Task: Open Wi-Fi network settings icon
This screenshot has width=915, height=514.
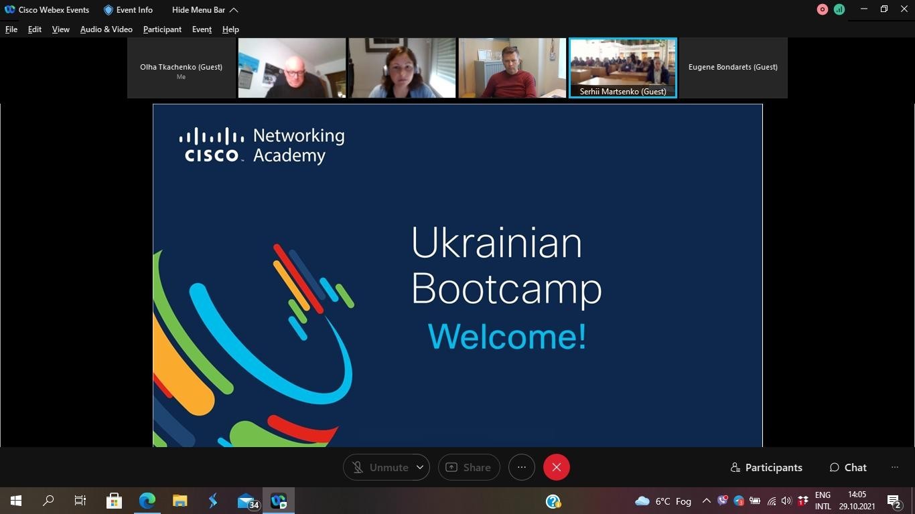Action: pos(772,501)
